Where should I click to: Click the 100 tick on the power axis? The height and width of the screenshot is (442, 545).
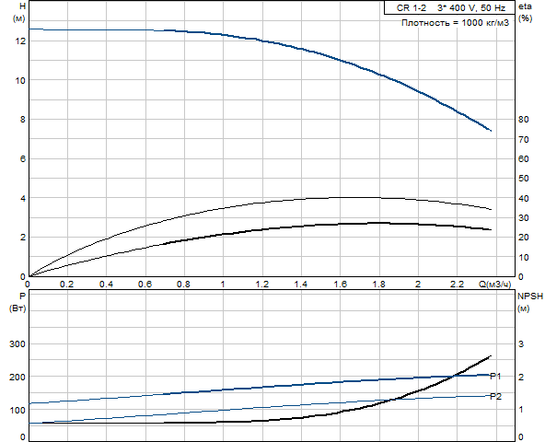coord(17,410)
